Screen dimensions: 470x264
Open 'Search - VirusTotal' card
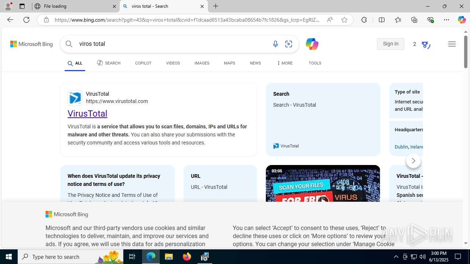(323, 120)
